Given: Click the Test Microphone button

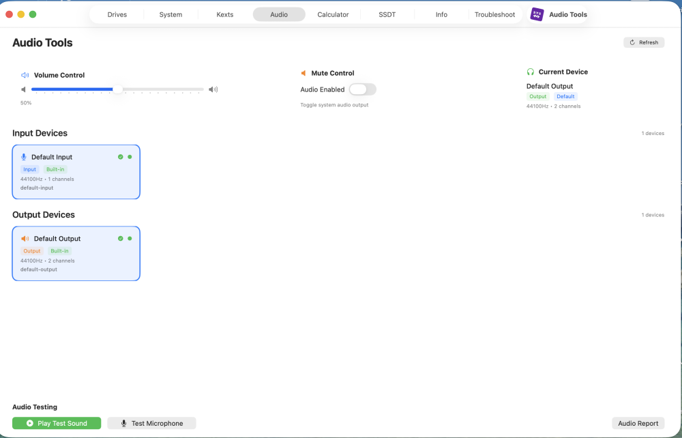Looking at the screenshot, I should tap(152, 423).
